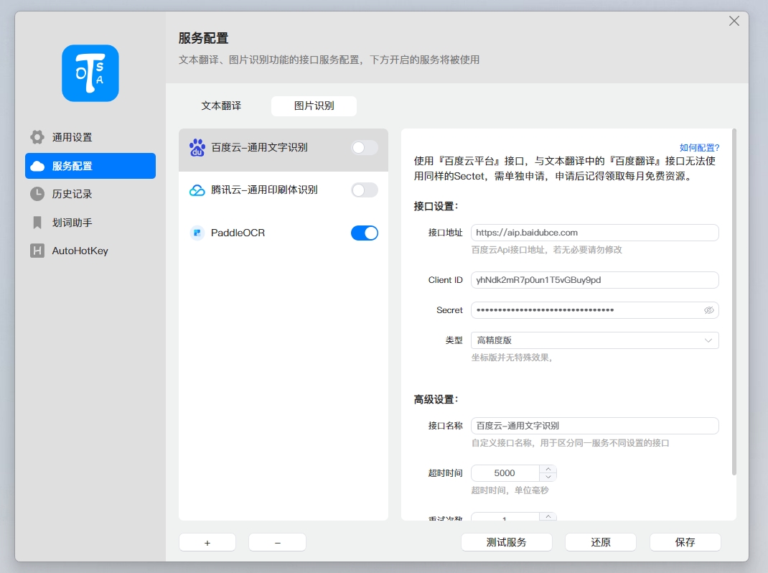This screenshot has width=768, height=573.
Task: Click the STranslate app logo
Action: 90,73
